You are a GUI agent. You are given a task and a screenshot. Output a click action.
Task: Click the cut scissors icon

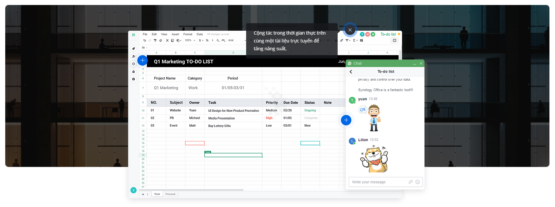[167, 40]
